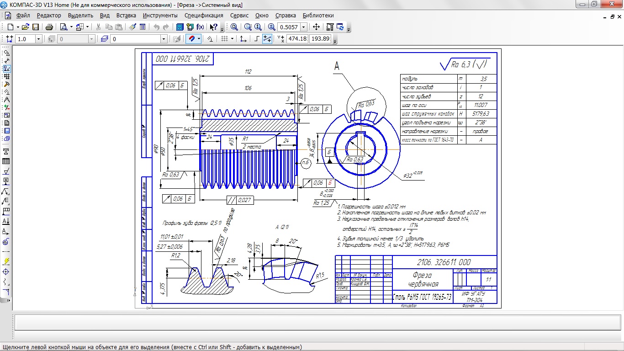The height and width of the screenshot is (351, 624).
Task: Toggle global snaps with the magnet button
Action: pyautogui.click(x=192, y=39)
